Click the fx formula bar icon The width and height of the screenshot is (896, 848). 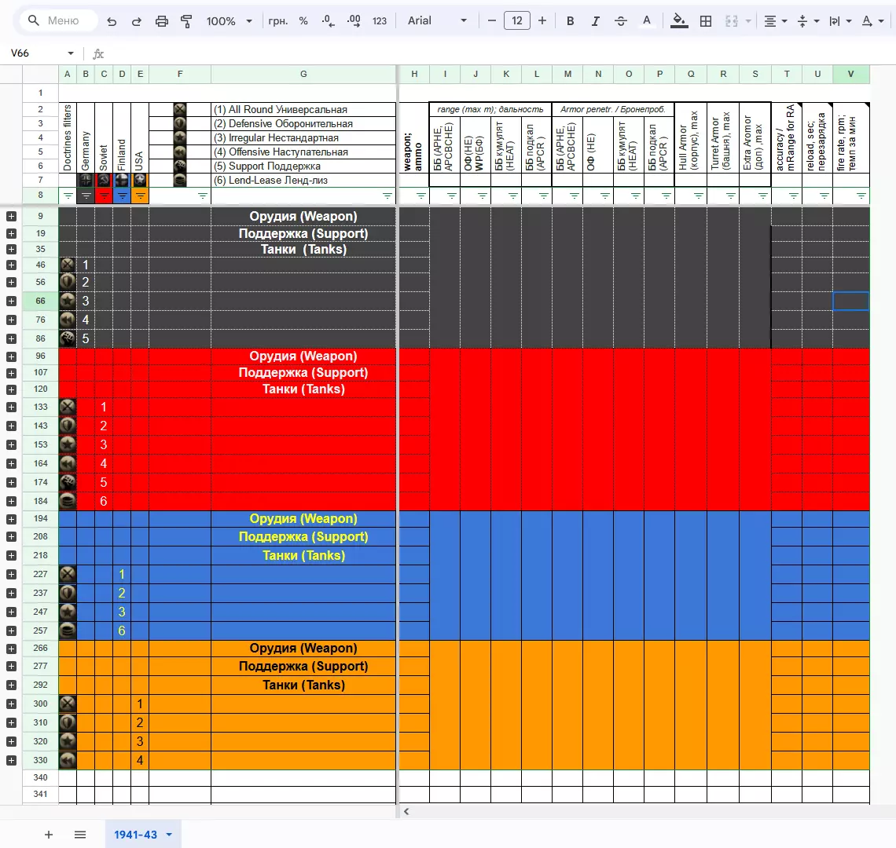pos(98,53)
